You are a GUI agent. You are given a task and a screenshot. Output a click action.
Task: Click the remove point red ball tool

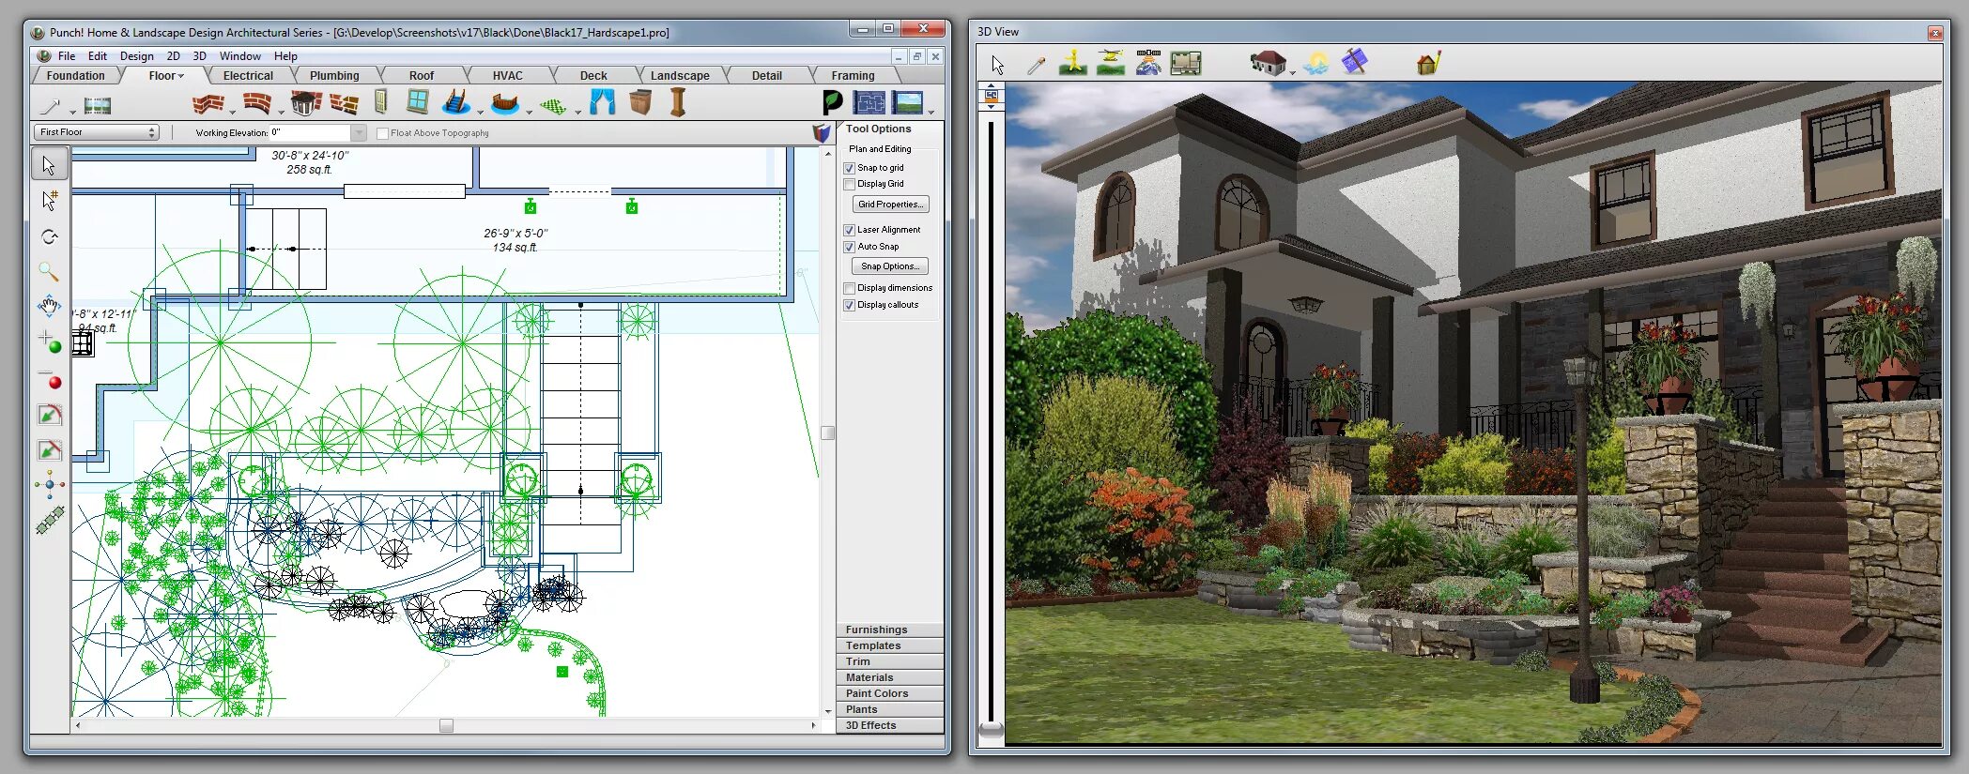point(50,379)
